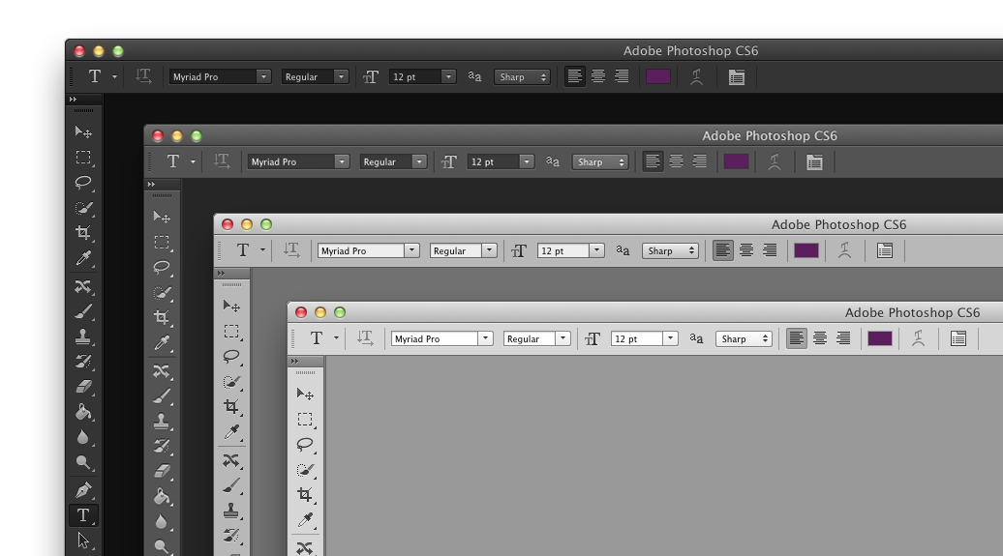Select Quick Selection tool in darkest window

(83, 208)
